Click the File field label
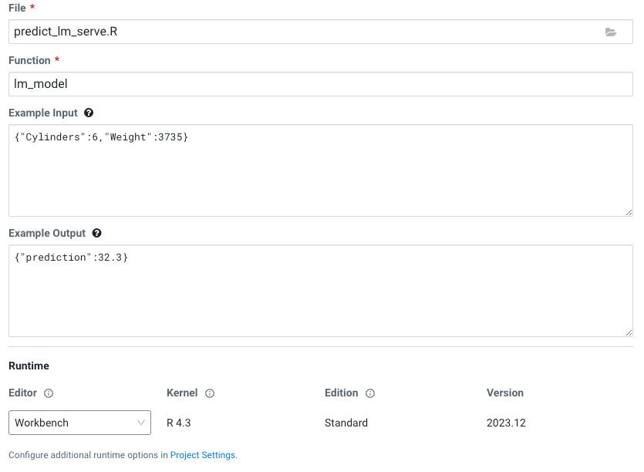644x472 pixels. [x=17, y=7]
